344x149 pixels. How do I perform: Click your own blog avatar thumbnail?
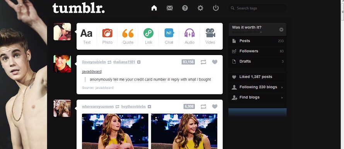62,32
